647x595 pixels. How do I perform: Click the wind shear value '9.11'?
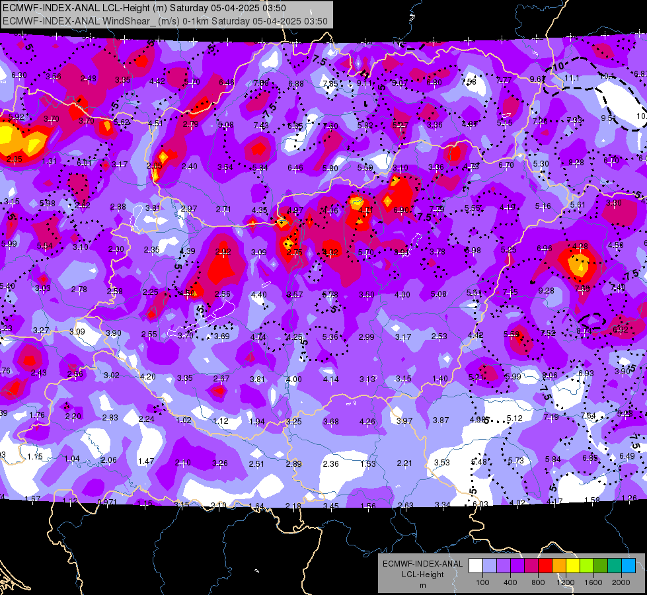click(x=364, y=83)
